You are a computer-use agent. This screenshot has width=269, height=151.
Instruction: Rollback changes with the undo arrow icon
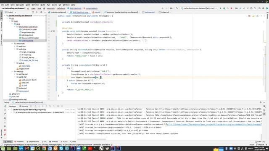[255, 8]
